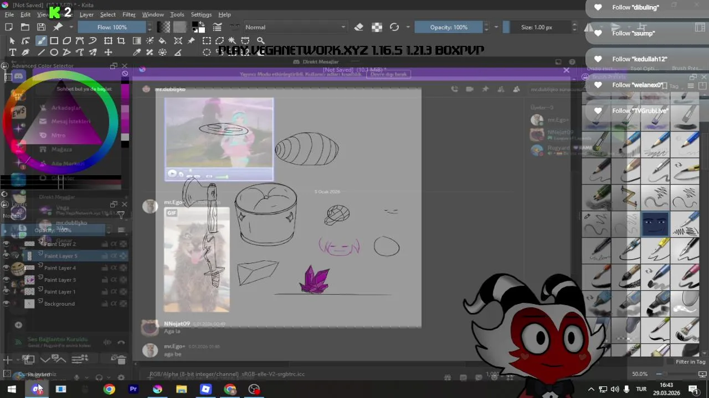
Task: Hide Paint Layer 2 via eye icon
Action: (7, 244)
